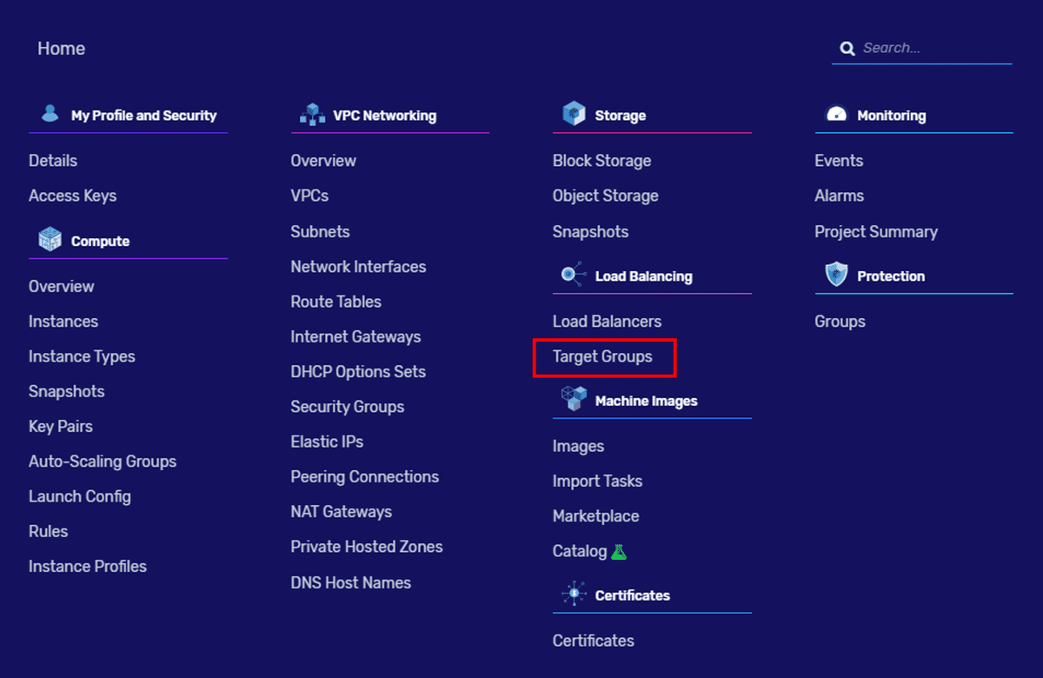Open Key Pairs page
Image resolution: width=1043 pixels, height=678 pixels.
[61, 427]
